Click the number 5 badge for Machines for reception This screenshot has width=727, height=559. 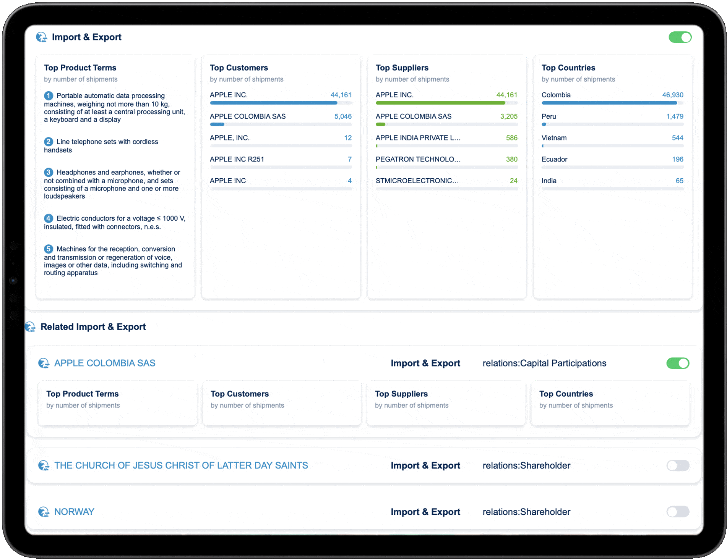(x=49, y=249)
